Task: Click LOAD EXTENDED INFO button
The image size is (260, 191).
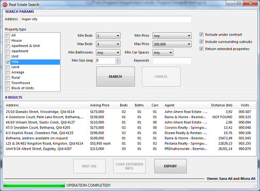Action: point(129,166)
